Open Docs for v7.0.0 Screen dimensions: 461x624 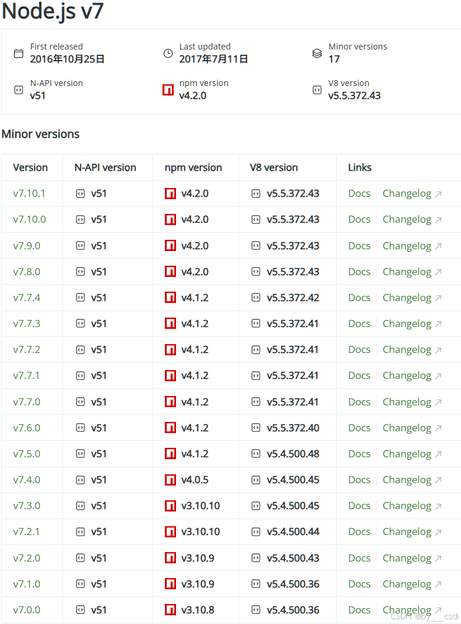coord(359,610)
